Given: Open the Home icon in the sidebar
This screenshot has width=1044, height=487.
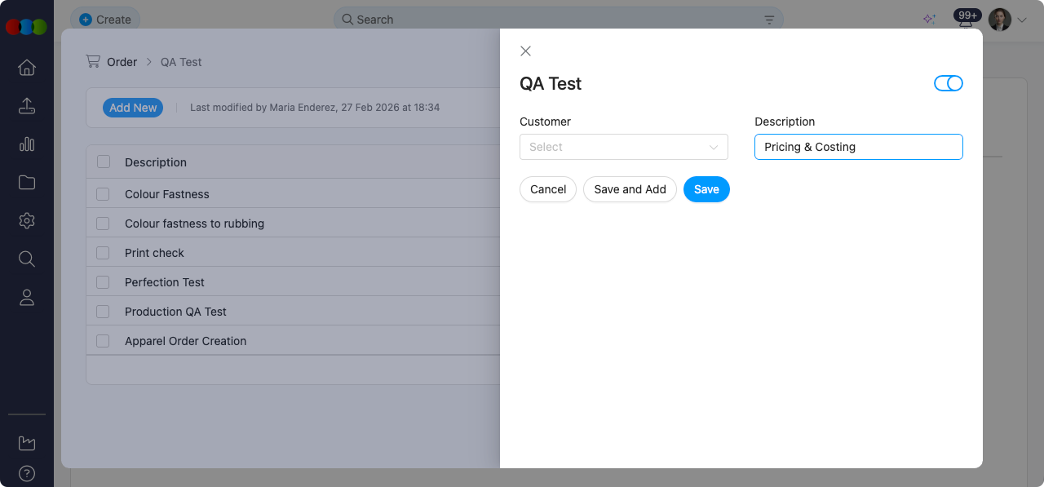Looking at the screenshot, I should click(x=27, y=68).
